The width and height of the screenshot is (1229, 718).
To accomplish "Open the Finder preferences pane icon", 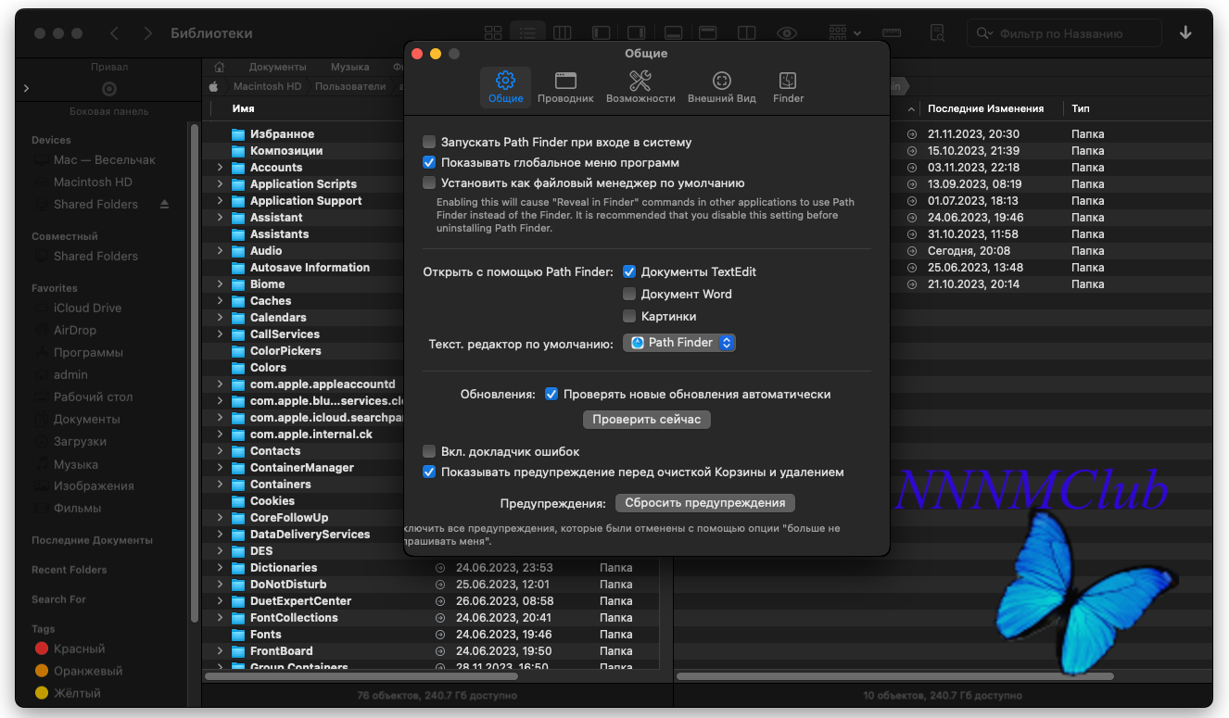I will tap(788, 86).
